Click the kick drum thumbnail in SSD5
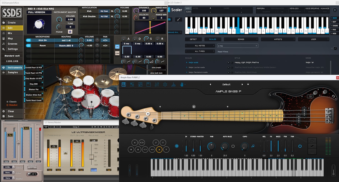The width and height of the screenshot is (339, 182). pos(39,24)
